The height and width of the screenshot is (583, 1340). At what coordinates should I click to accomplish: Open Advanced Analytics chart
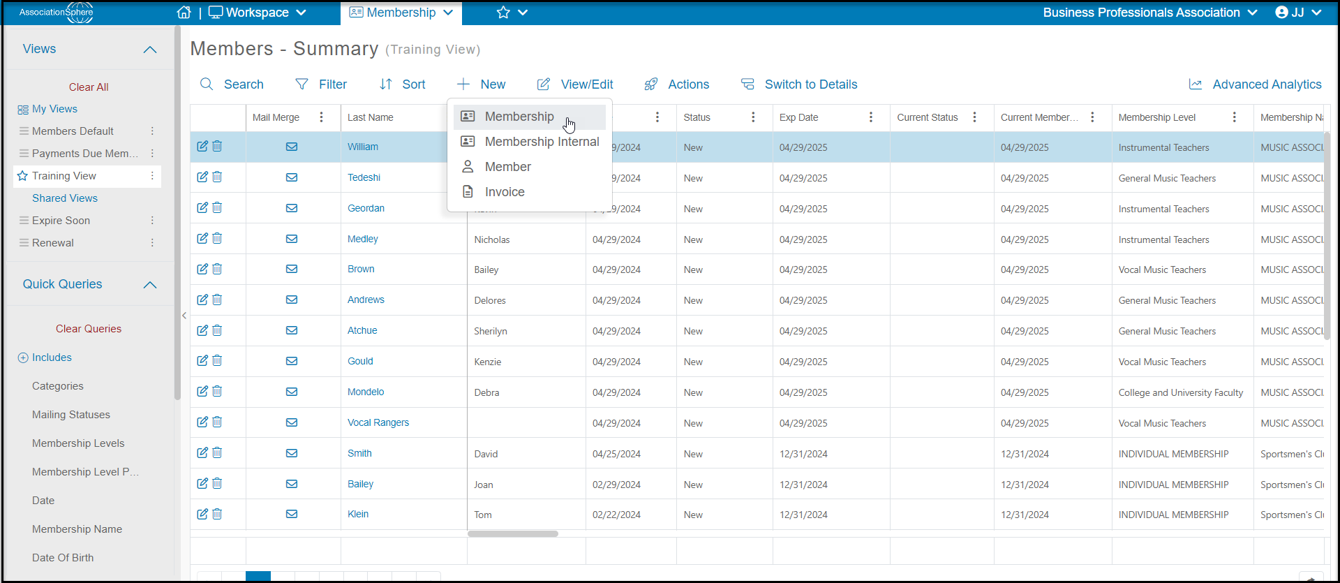point(1255,84)
